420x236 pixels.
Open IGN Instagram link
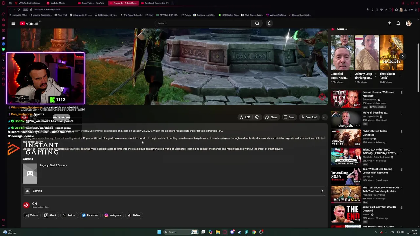coord(113,215)
